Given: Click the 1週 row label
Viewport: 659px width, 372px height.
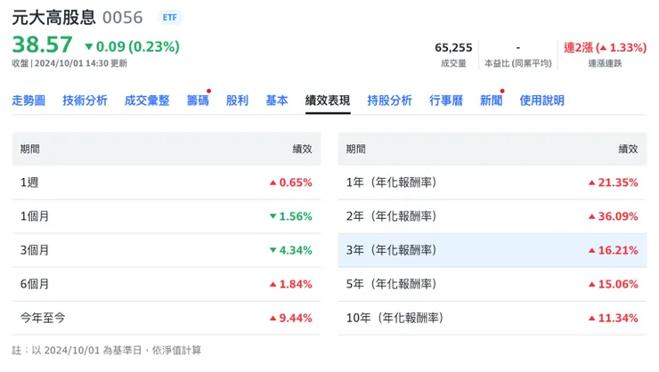Looking at the screenshot, I should 29,182.
